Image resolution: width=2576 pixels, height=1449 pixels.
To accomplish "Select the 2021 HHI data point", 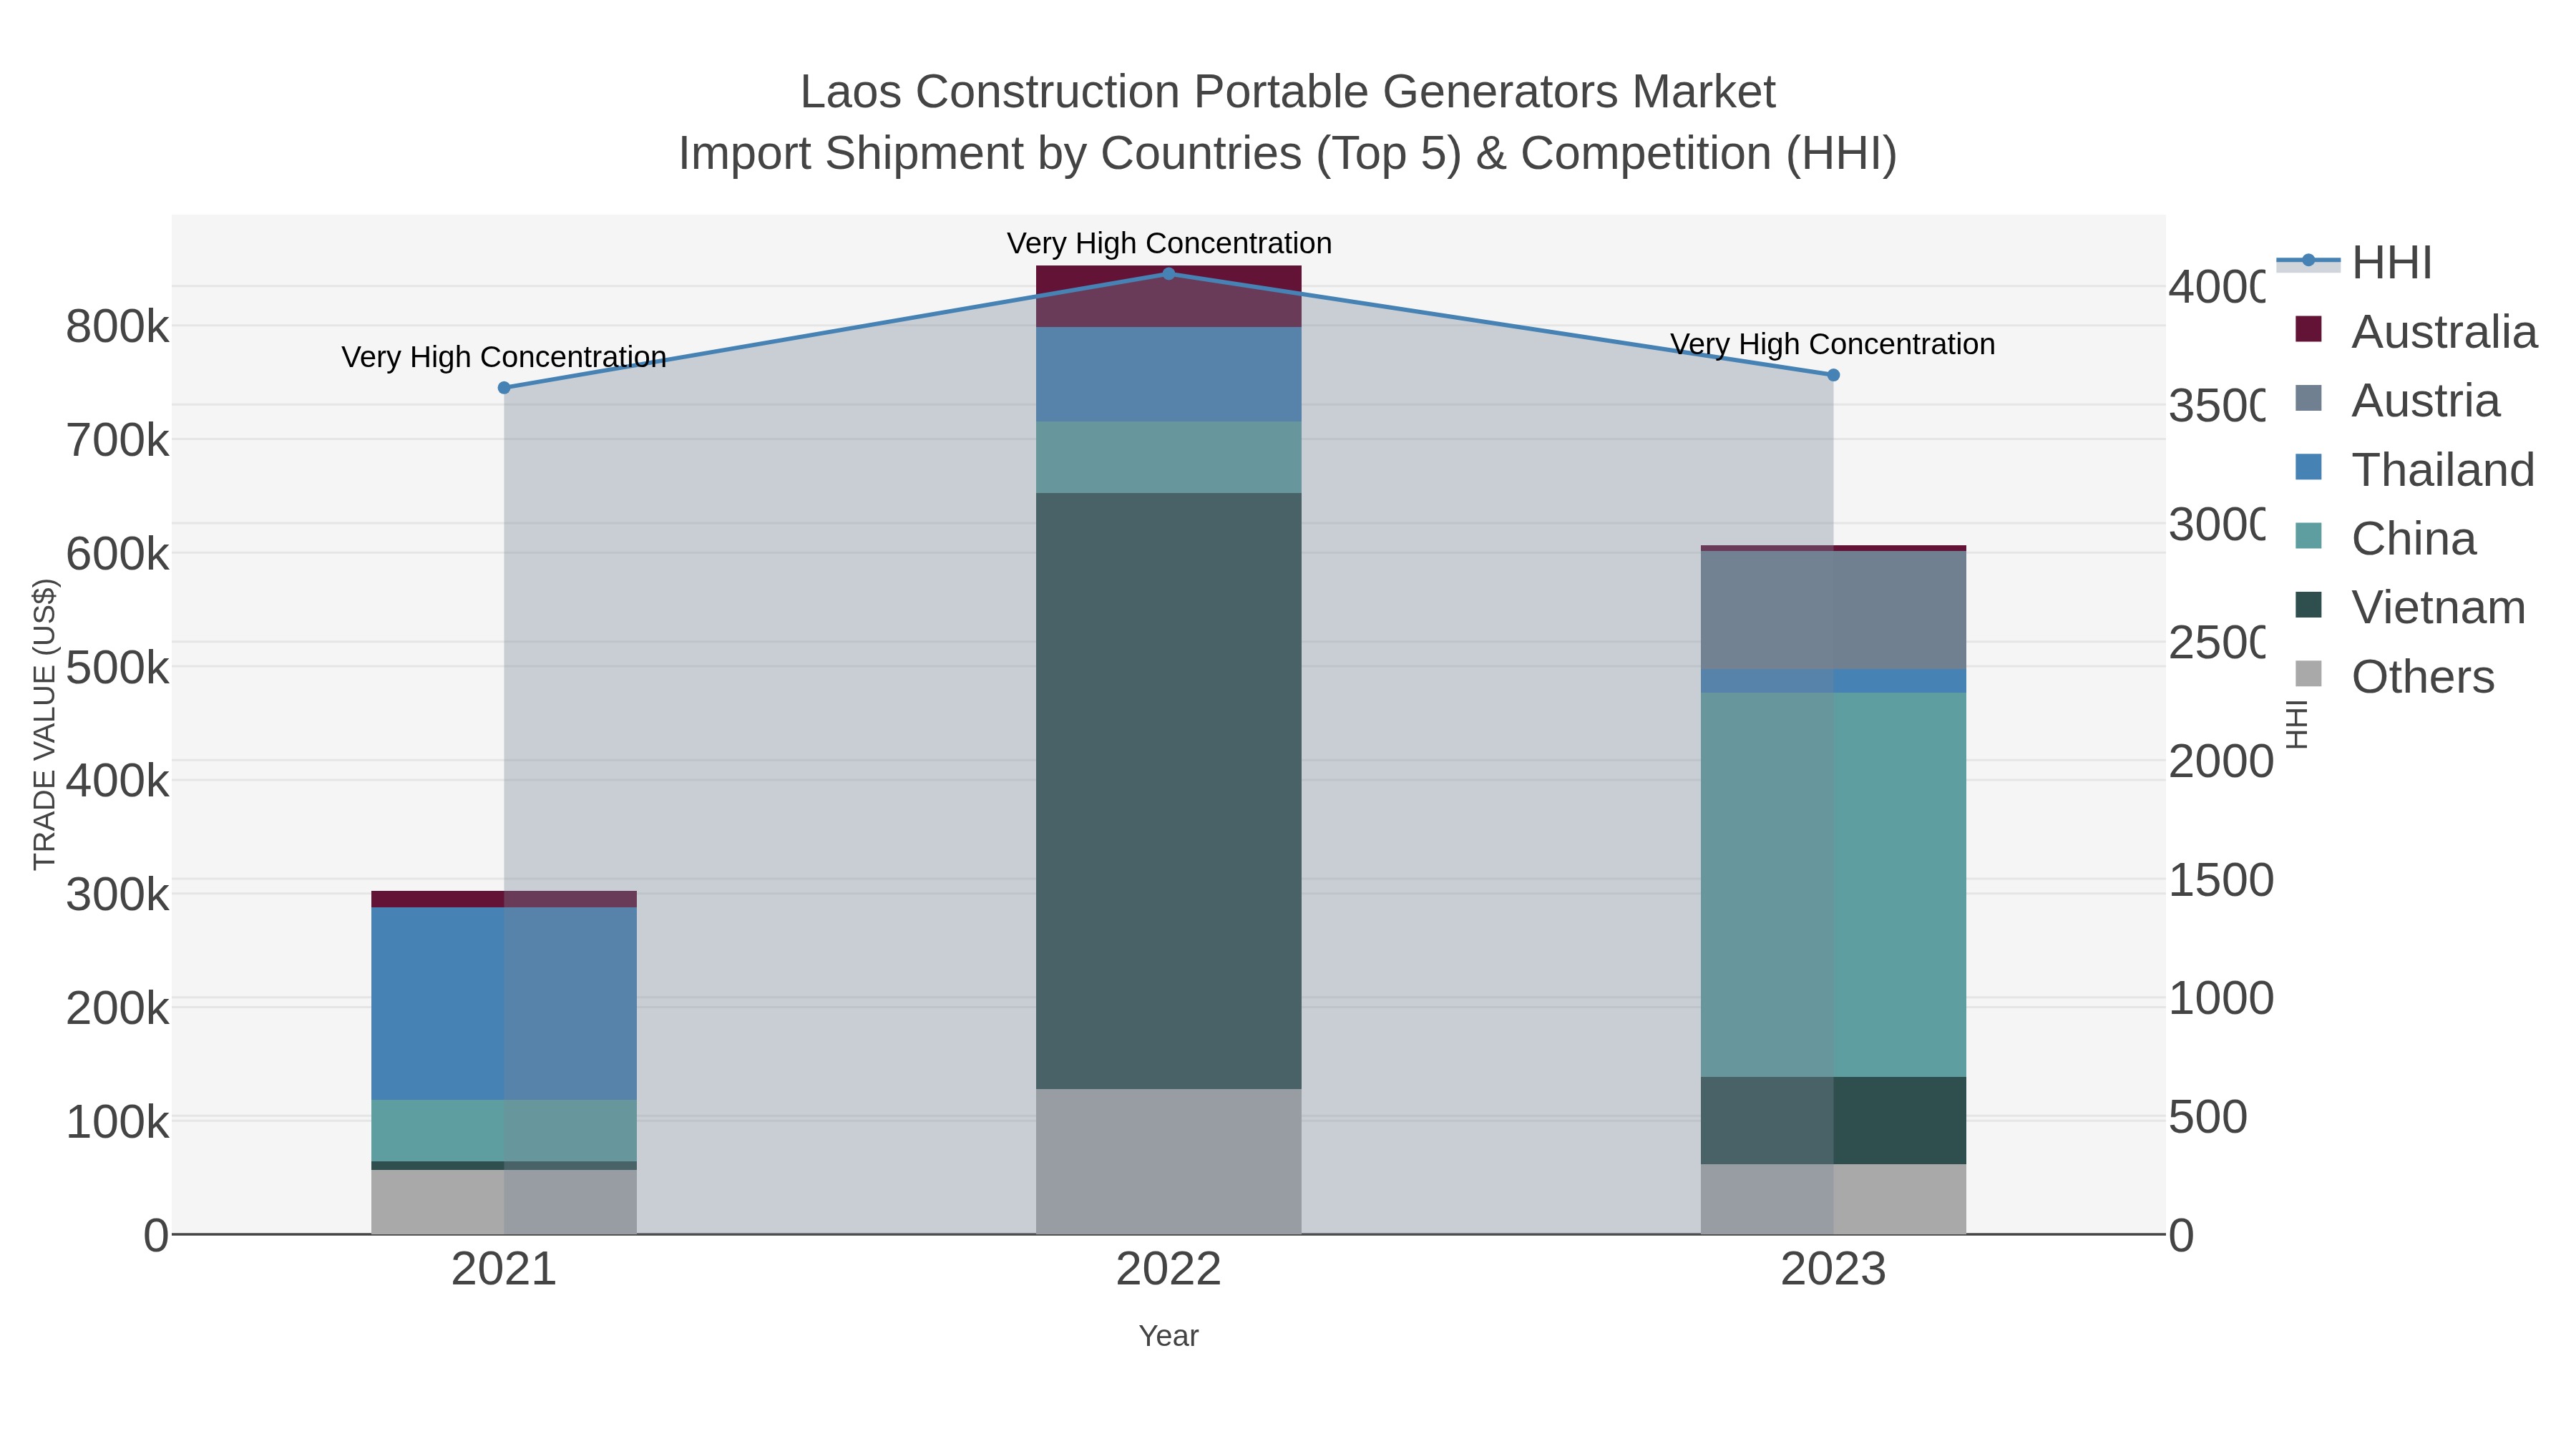I will (504, 388).
